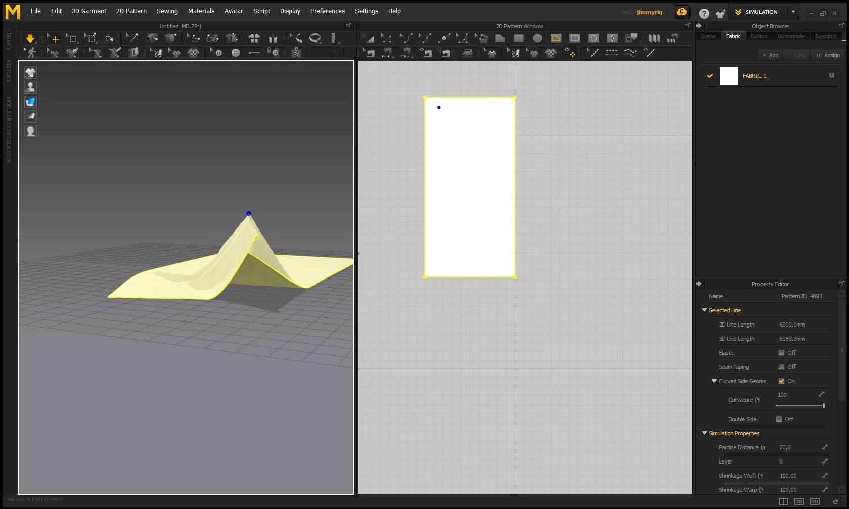Click the Assign fabric button
Viewport: 849px width, 509px height.
[x=828, y=55]
